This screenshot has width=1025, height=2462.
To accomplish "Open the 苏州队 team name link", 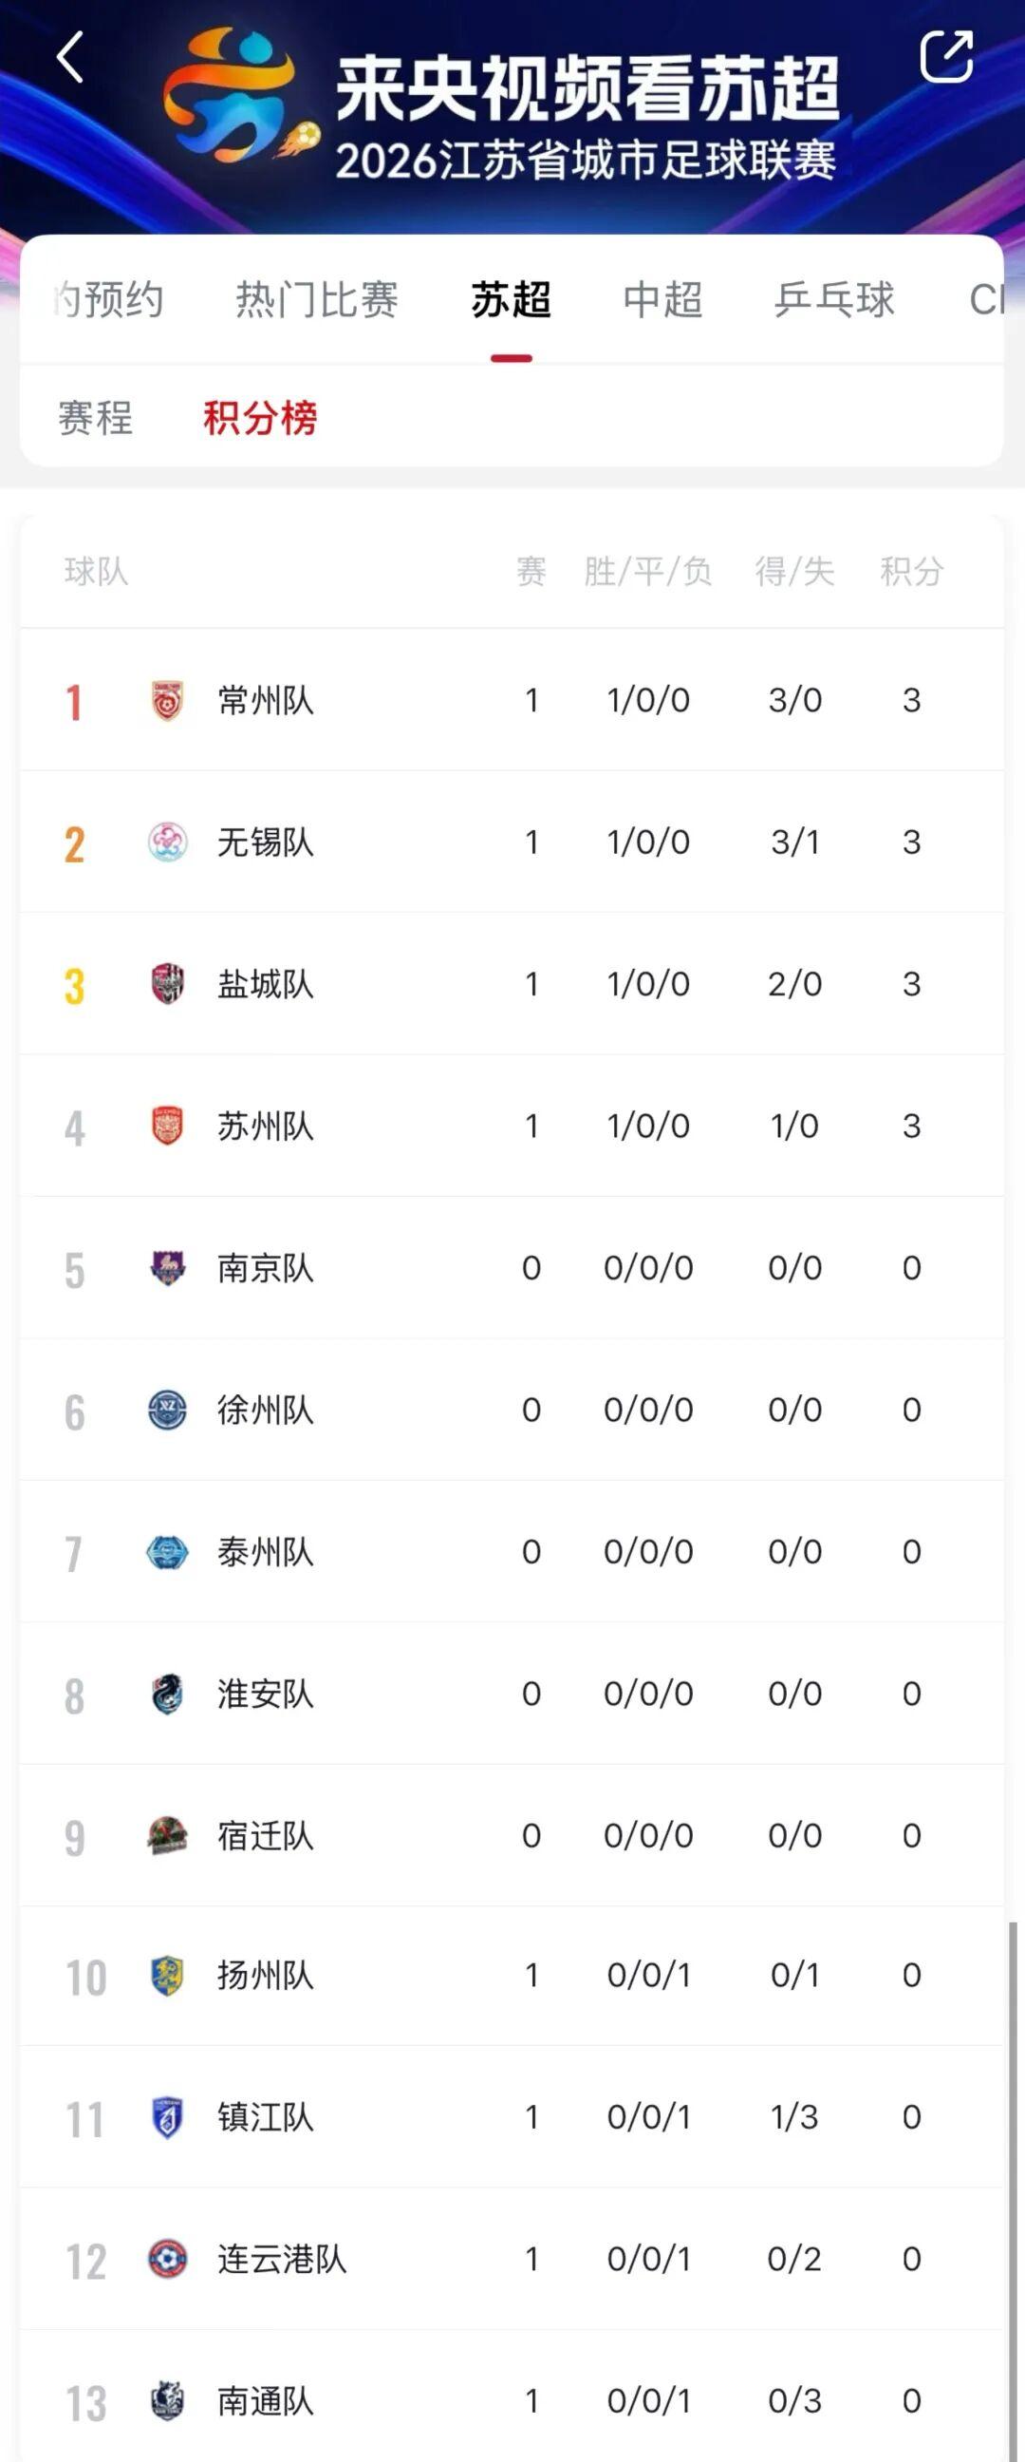I will click(x=265, y=1126).
